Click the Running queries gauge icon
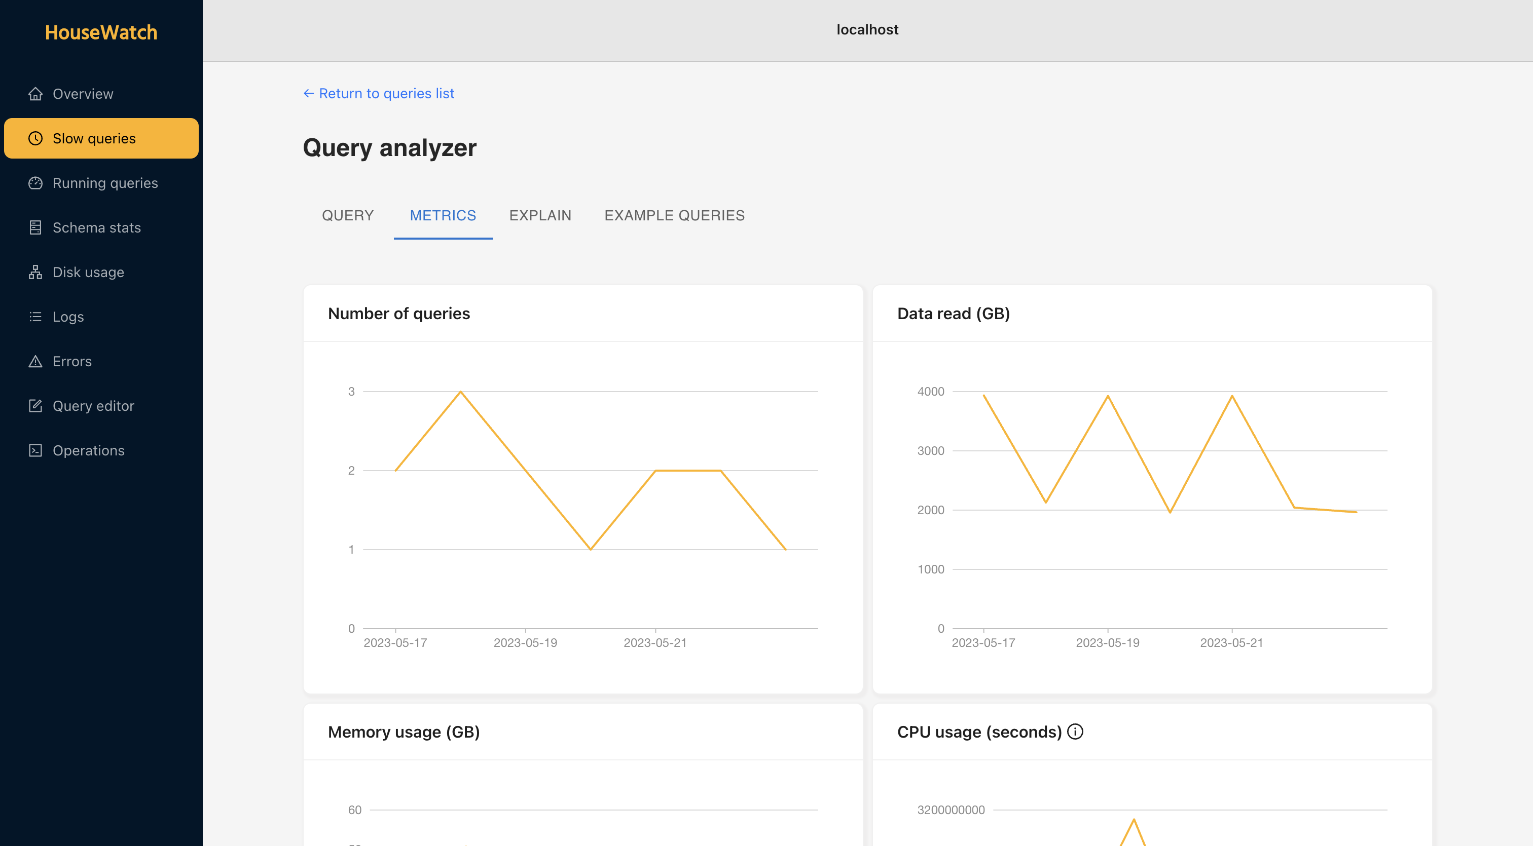 [35, 183]
